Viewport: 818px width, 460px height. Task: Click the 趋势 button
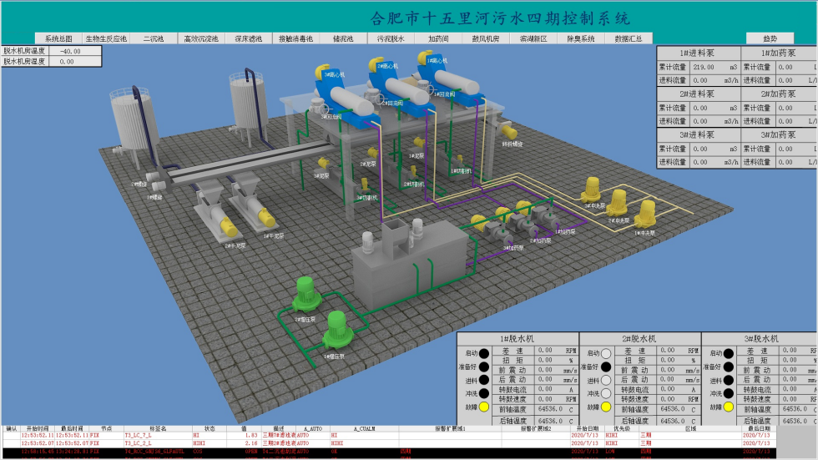click(770, 38)
